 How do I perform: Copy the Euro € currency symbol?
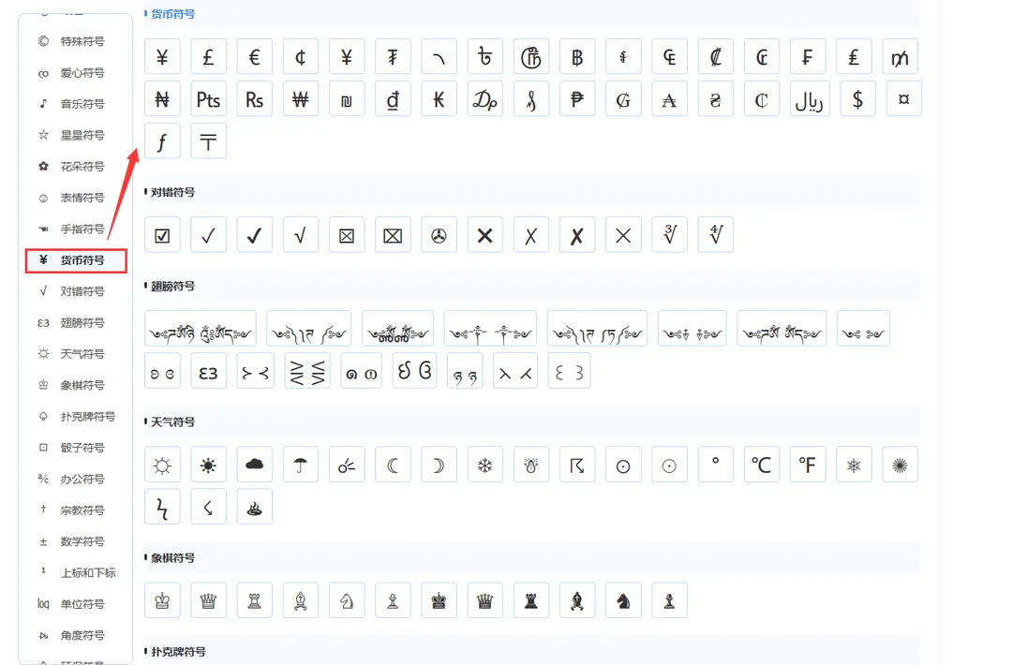coord(254,57)
